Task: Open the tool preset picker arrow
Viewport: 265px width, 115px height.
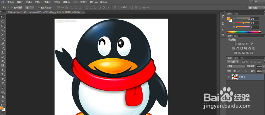Action: [x=8, y=8]
